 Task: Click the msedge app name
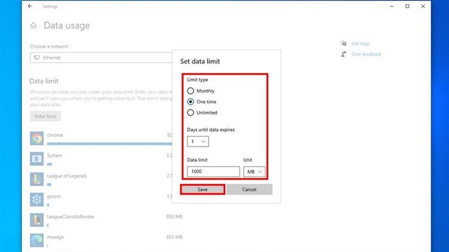pyautogui.click(x=55, y=237)
